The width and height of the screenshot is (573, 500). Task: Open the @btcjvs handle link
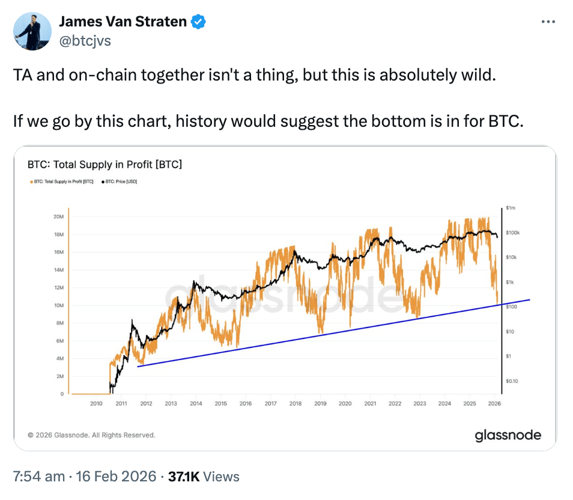[85, 40]
